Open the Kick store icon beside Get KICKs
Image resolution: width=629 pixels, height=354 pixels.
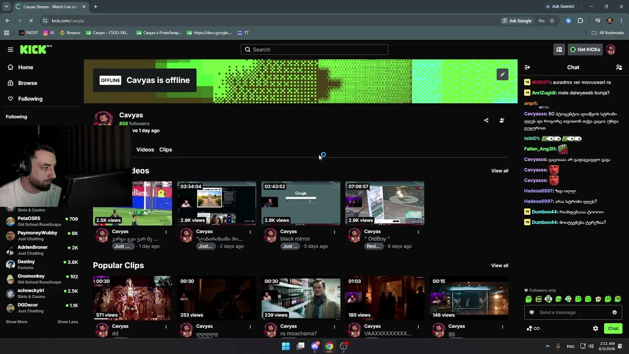pyautogui.click(x=559, y=50)
